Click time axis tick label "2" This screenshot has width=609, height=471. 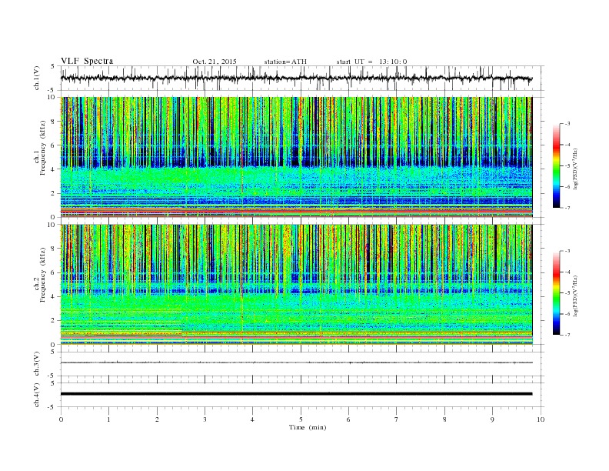click(157, 419)
